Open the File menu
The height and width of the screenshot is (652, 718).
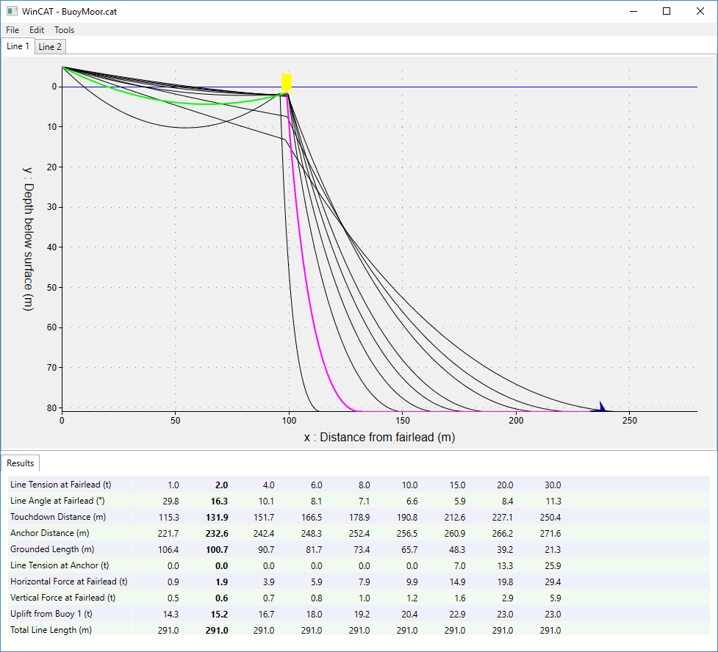12,29
